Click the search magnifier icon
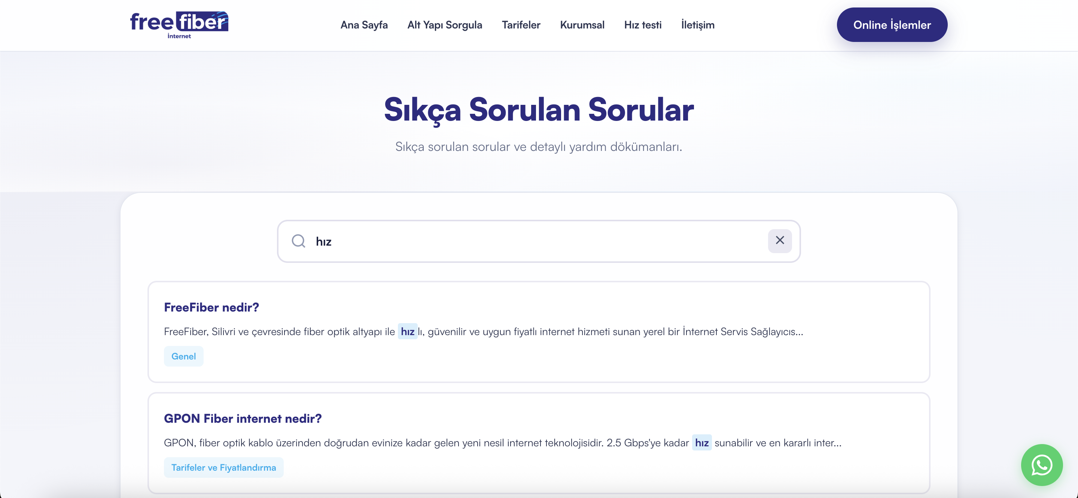This screenshot has height=498, width=1078. 298,241
